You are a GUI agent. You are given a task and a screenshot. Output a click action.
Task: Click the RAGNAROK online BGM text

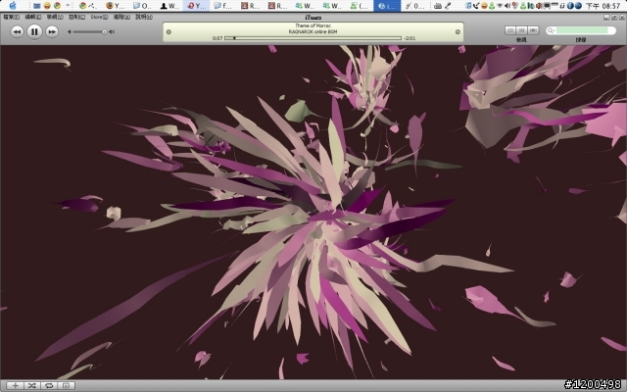coord(313,31)
